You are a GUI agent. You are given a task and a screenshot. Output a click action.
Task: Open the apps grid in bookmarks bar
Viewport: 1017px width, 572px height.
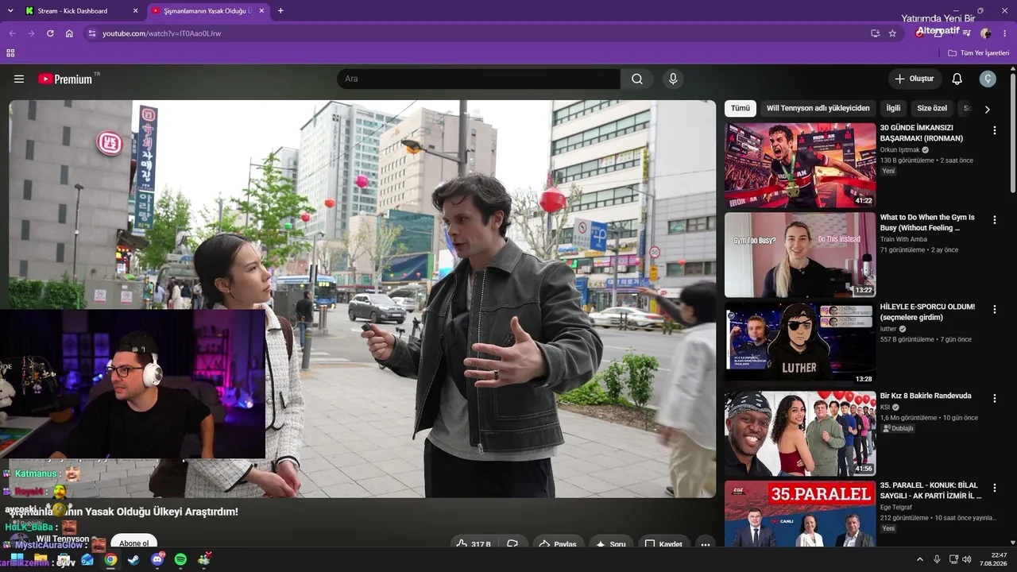pyautogui.click(x=10, y=53)
